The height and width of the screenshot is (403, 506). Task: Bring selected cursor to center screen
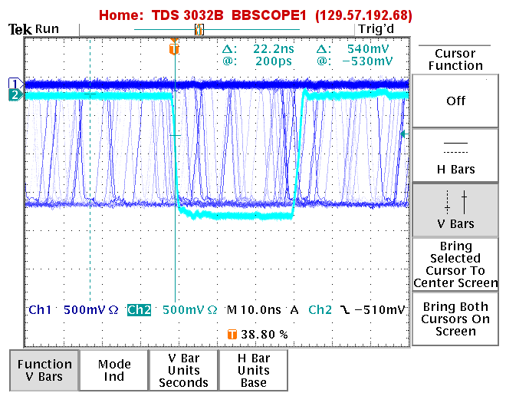coord(455,265)
